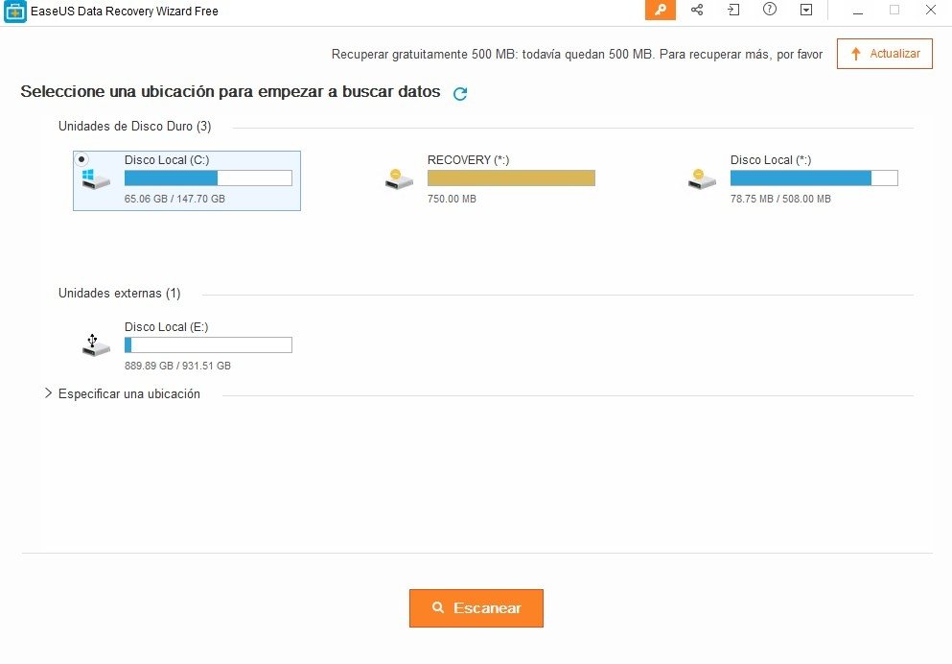Image resolution: width=952 pixels, height=664 pixels.
Task: Click the Especificar una ubicación label
Action: [129, 393]
